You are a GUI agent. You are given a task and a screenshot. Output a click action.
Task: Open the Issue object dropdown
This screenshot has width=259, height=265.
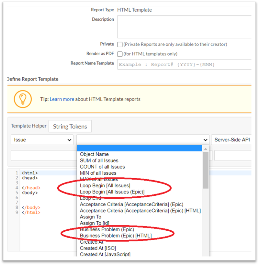[x=42, y=140]
